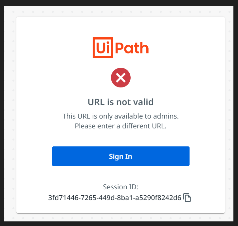This screenshot has width=238, height=226.
Task: Click the red X error icon
Action: [120, 78]
